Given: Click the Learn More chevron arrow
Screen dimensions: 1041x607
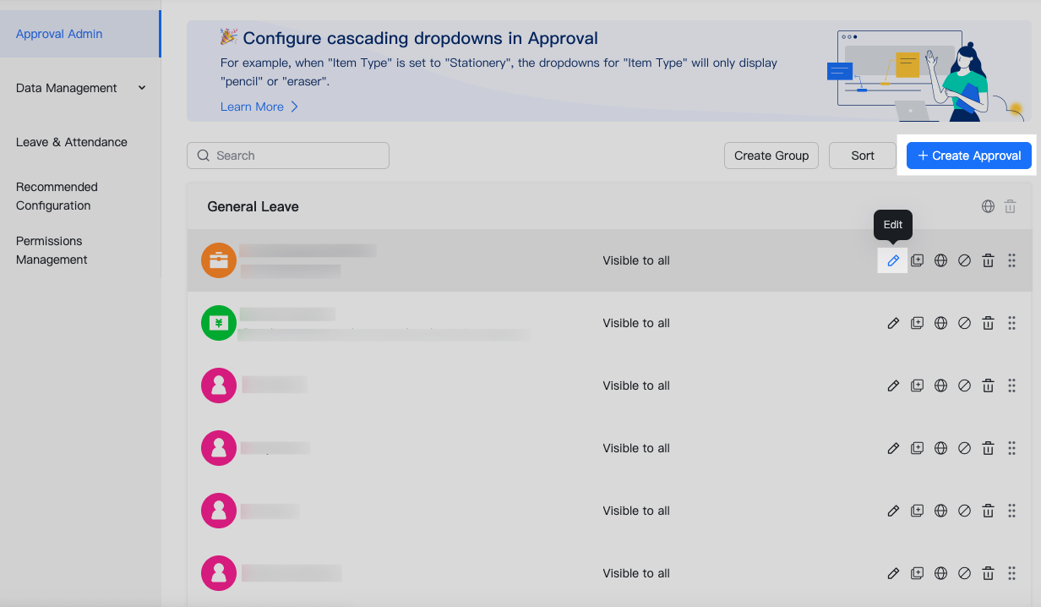Looking at the screenshot, I should 293,107.
